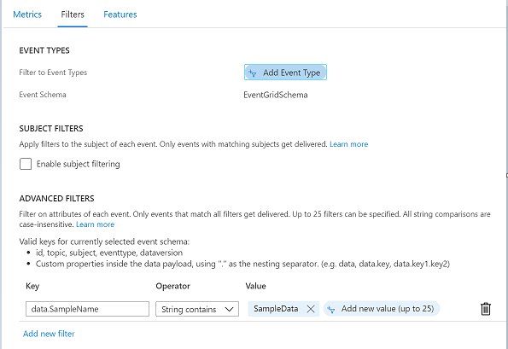Click the Value column header
Screen dimensions: 508x349
[255, 286]
